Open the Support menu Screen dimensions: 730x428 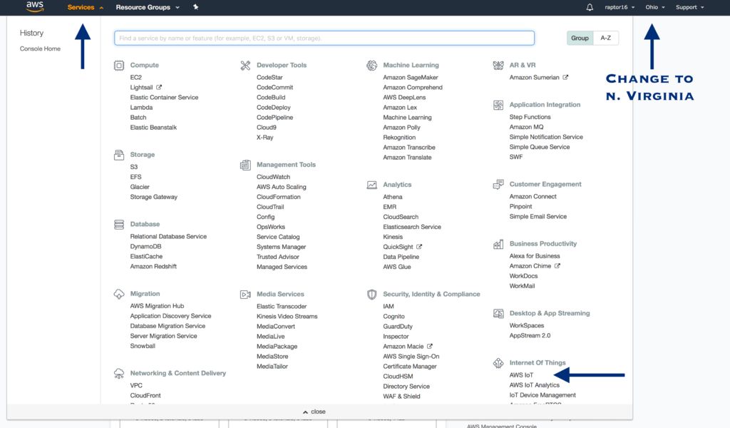pos(690,7)
